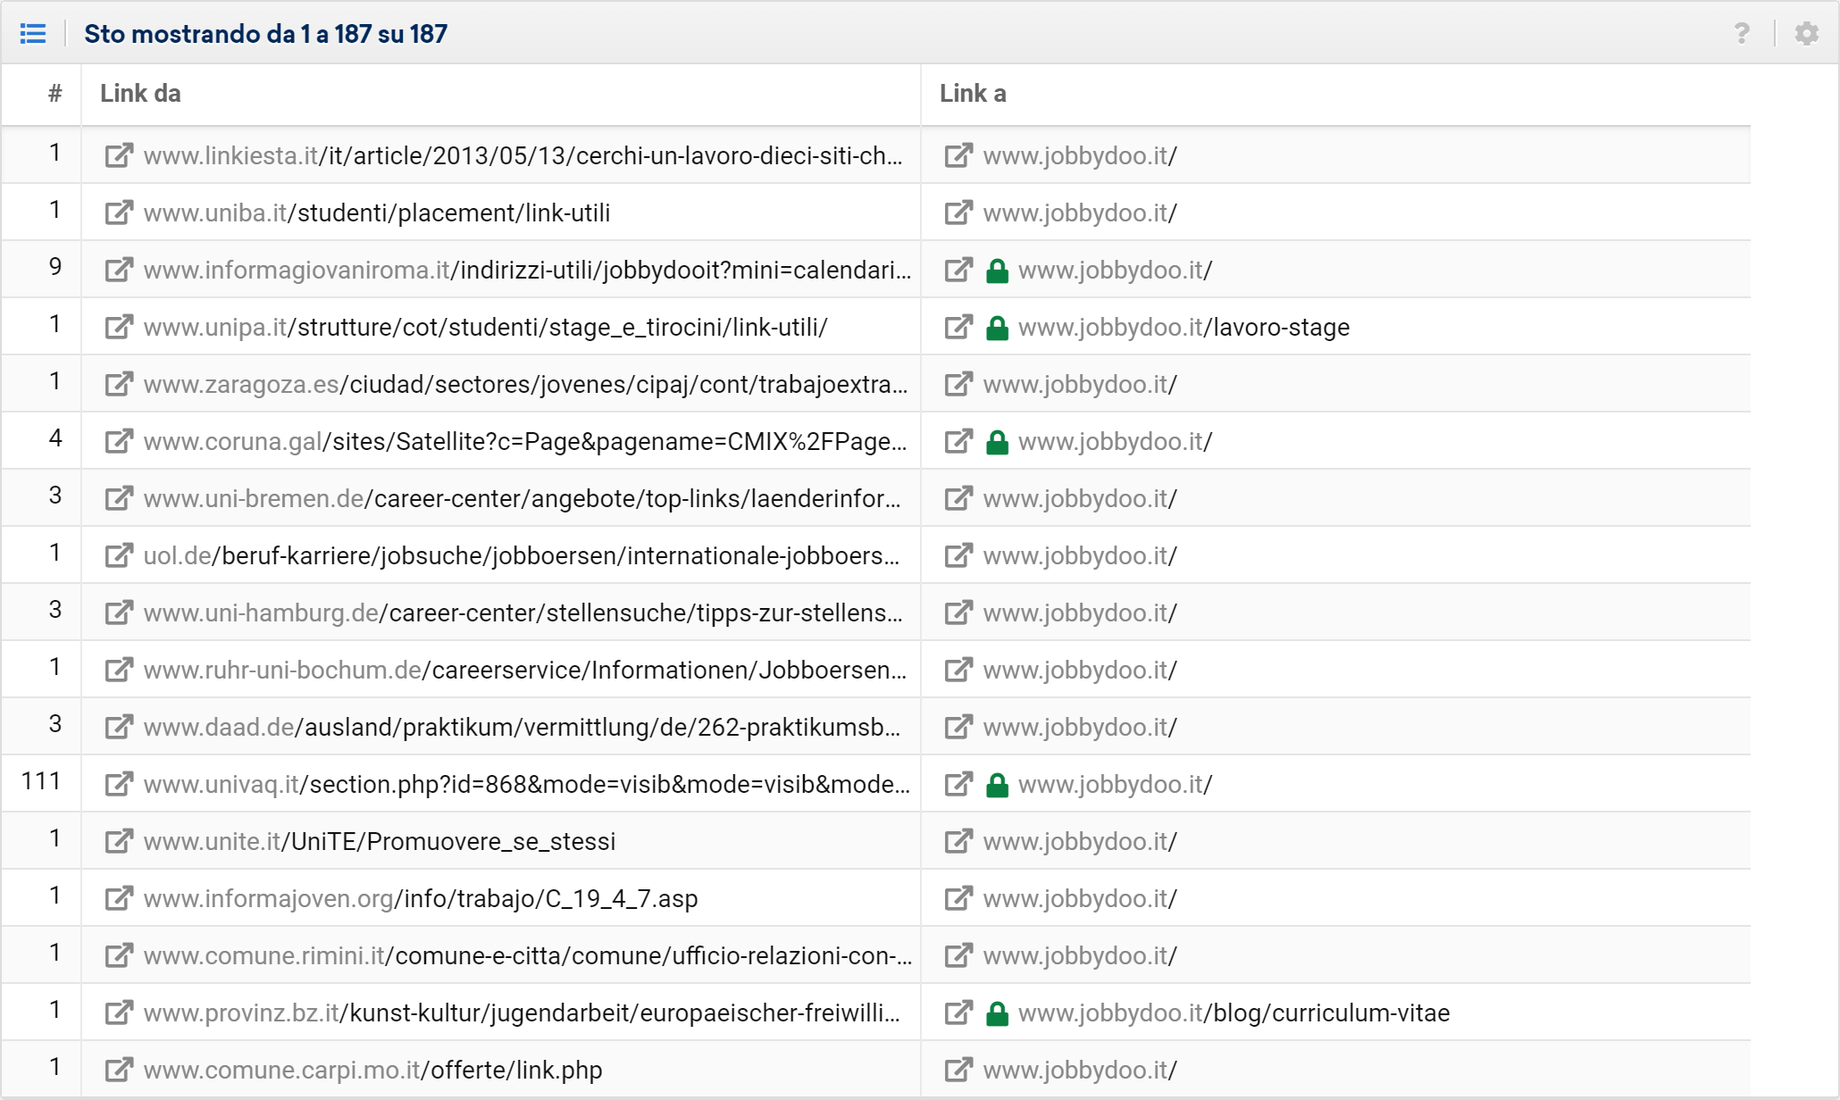Open www.daad.de ausland/praktikum link
Screen dimensions: 1840x1100
point(522,728)
